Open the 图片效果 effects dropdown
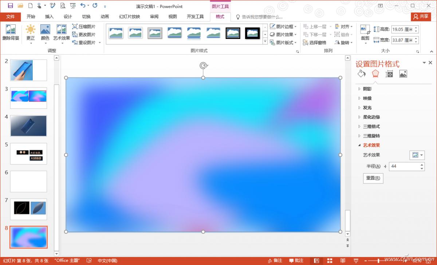The image size is (437, 265). pyautogui.click(x=283, y=34)
